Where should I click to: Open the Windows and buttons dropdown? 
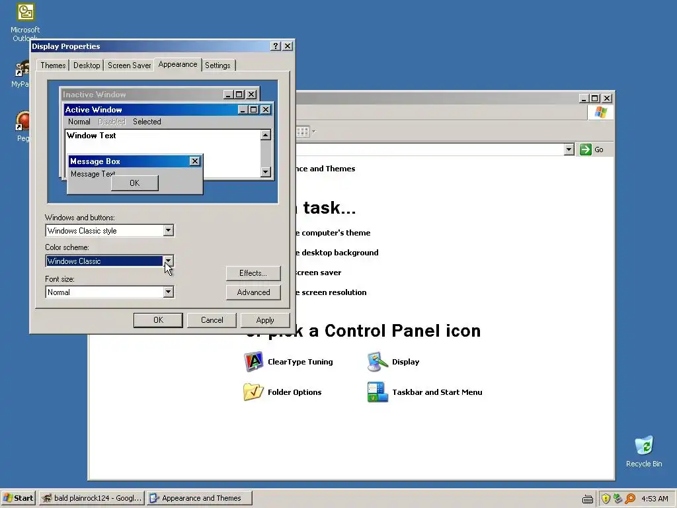coord(169,230)
